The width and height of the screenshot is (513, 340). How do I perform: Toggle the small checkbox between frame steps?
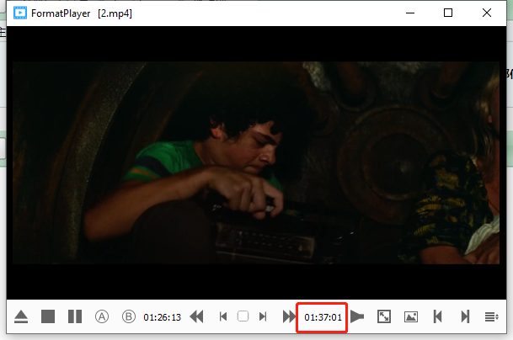pyautogui.click(x=243, y=316)
